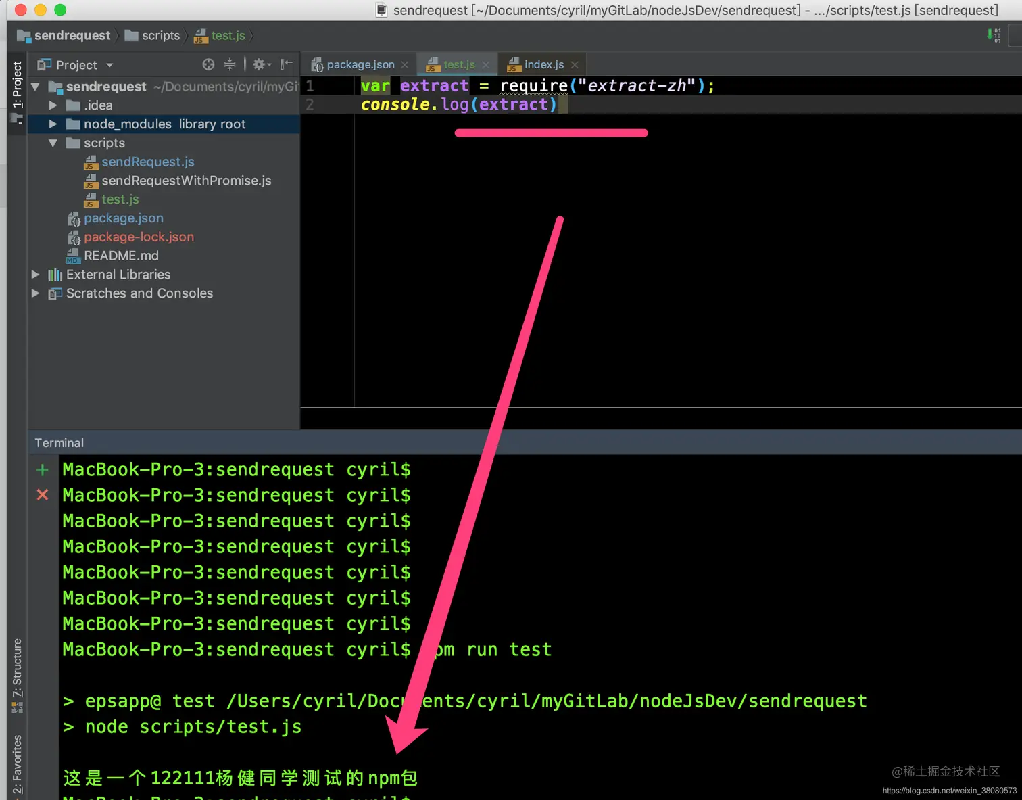Viewport: 1022px width, 800px height.
Task: Toggle the Z: Structure side tool window
Action: [17, 675]
